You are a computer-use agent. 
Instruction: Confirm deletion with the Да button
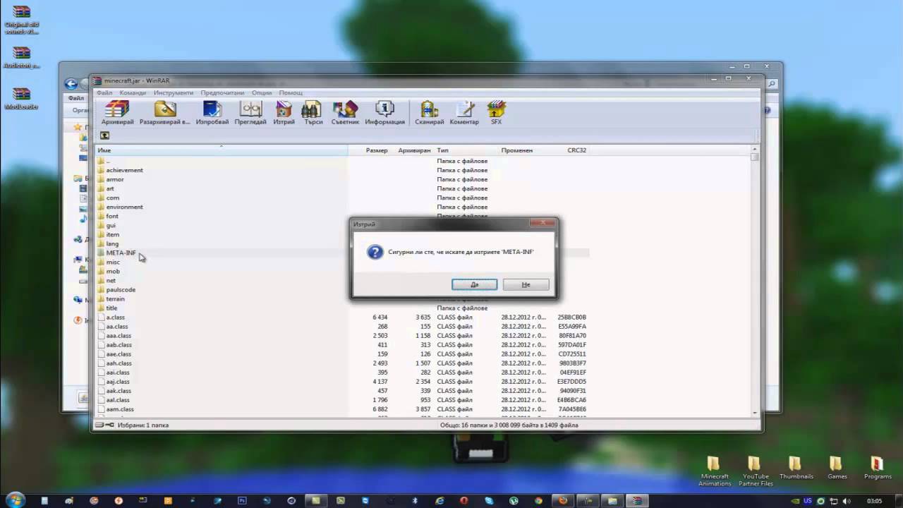(474, 284)
